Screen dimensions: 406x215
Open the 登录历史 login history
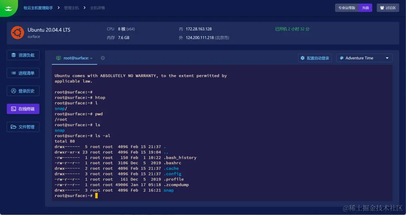tap(23, 91)
